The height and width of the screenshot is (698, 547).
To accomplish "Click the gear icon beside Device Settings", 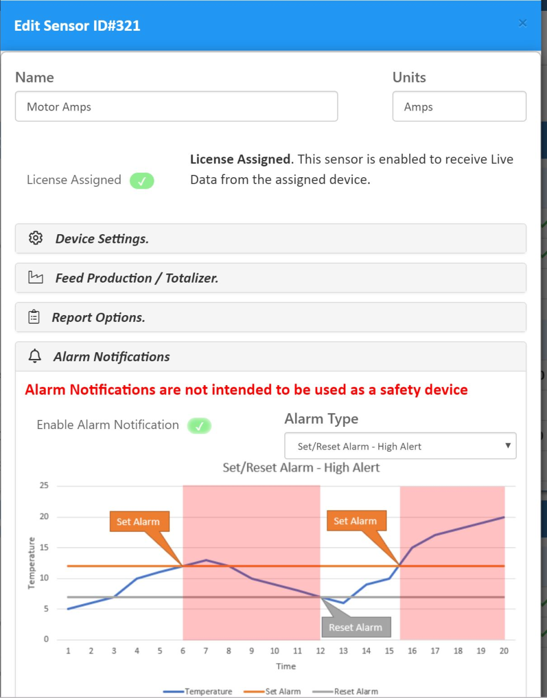I will pos(35,238).
